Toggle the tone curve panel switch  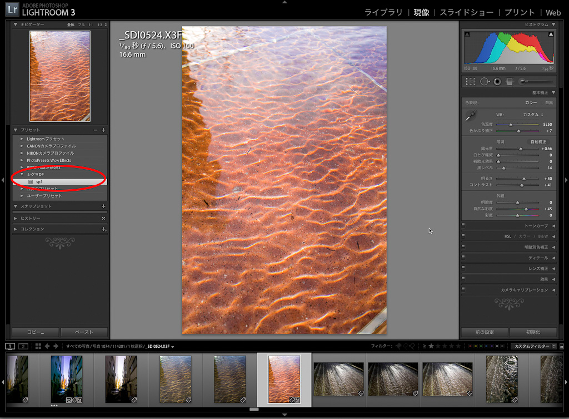tap(463, 225)
